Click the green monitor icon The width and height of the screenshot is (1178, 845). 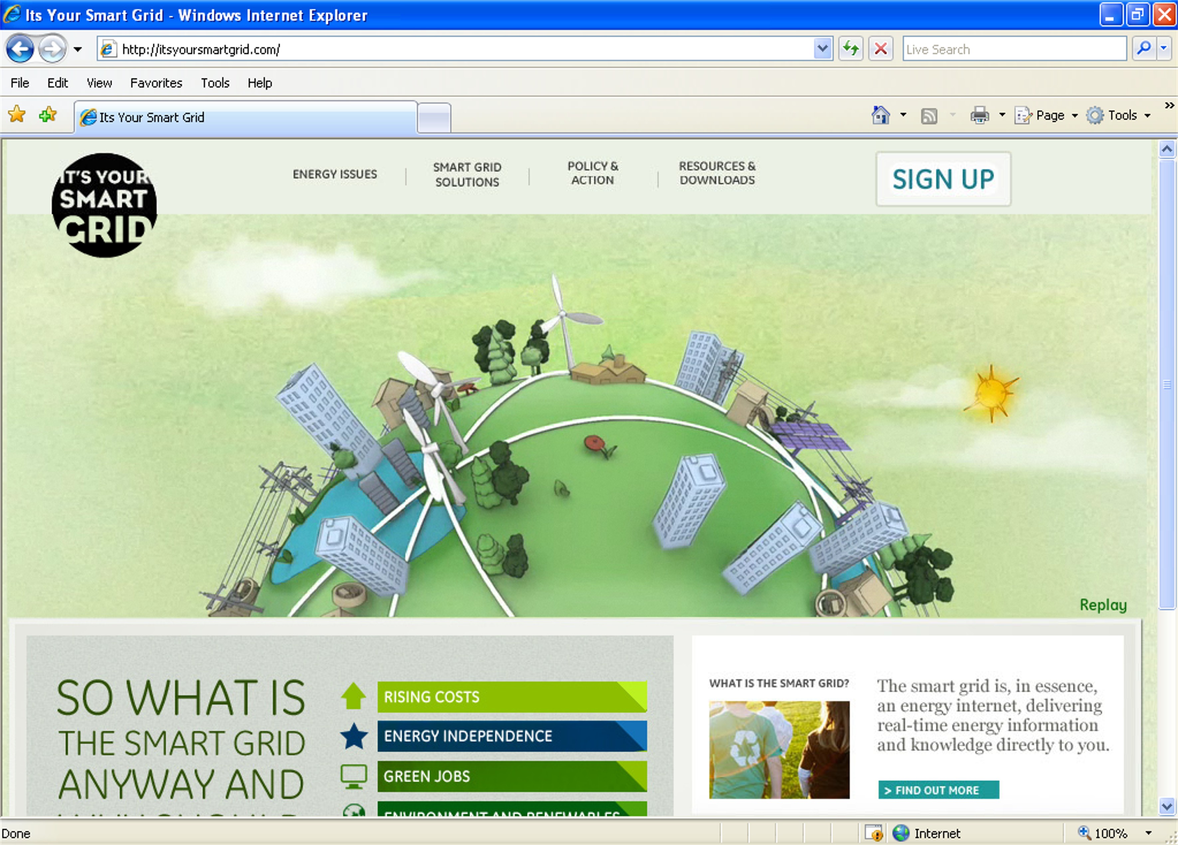click(x=354, y=776)
